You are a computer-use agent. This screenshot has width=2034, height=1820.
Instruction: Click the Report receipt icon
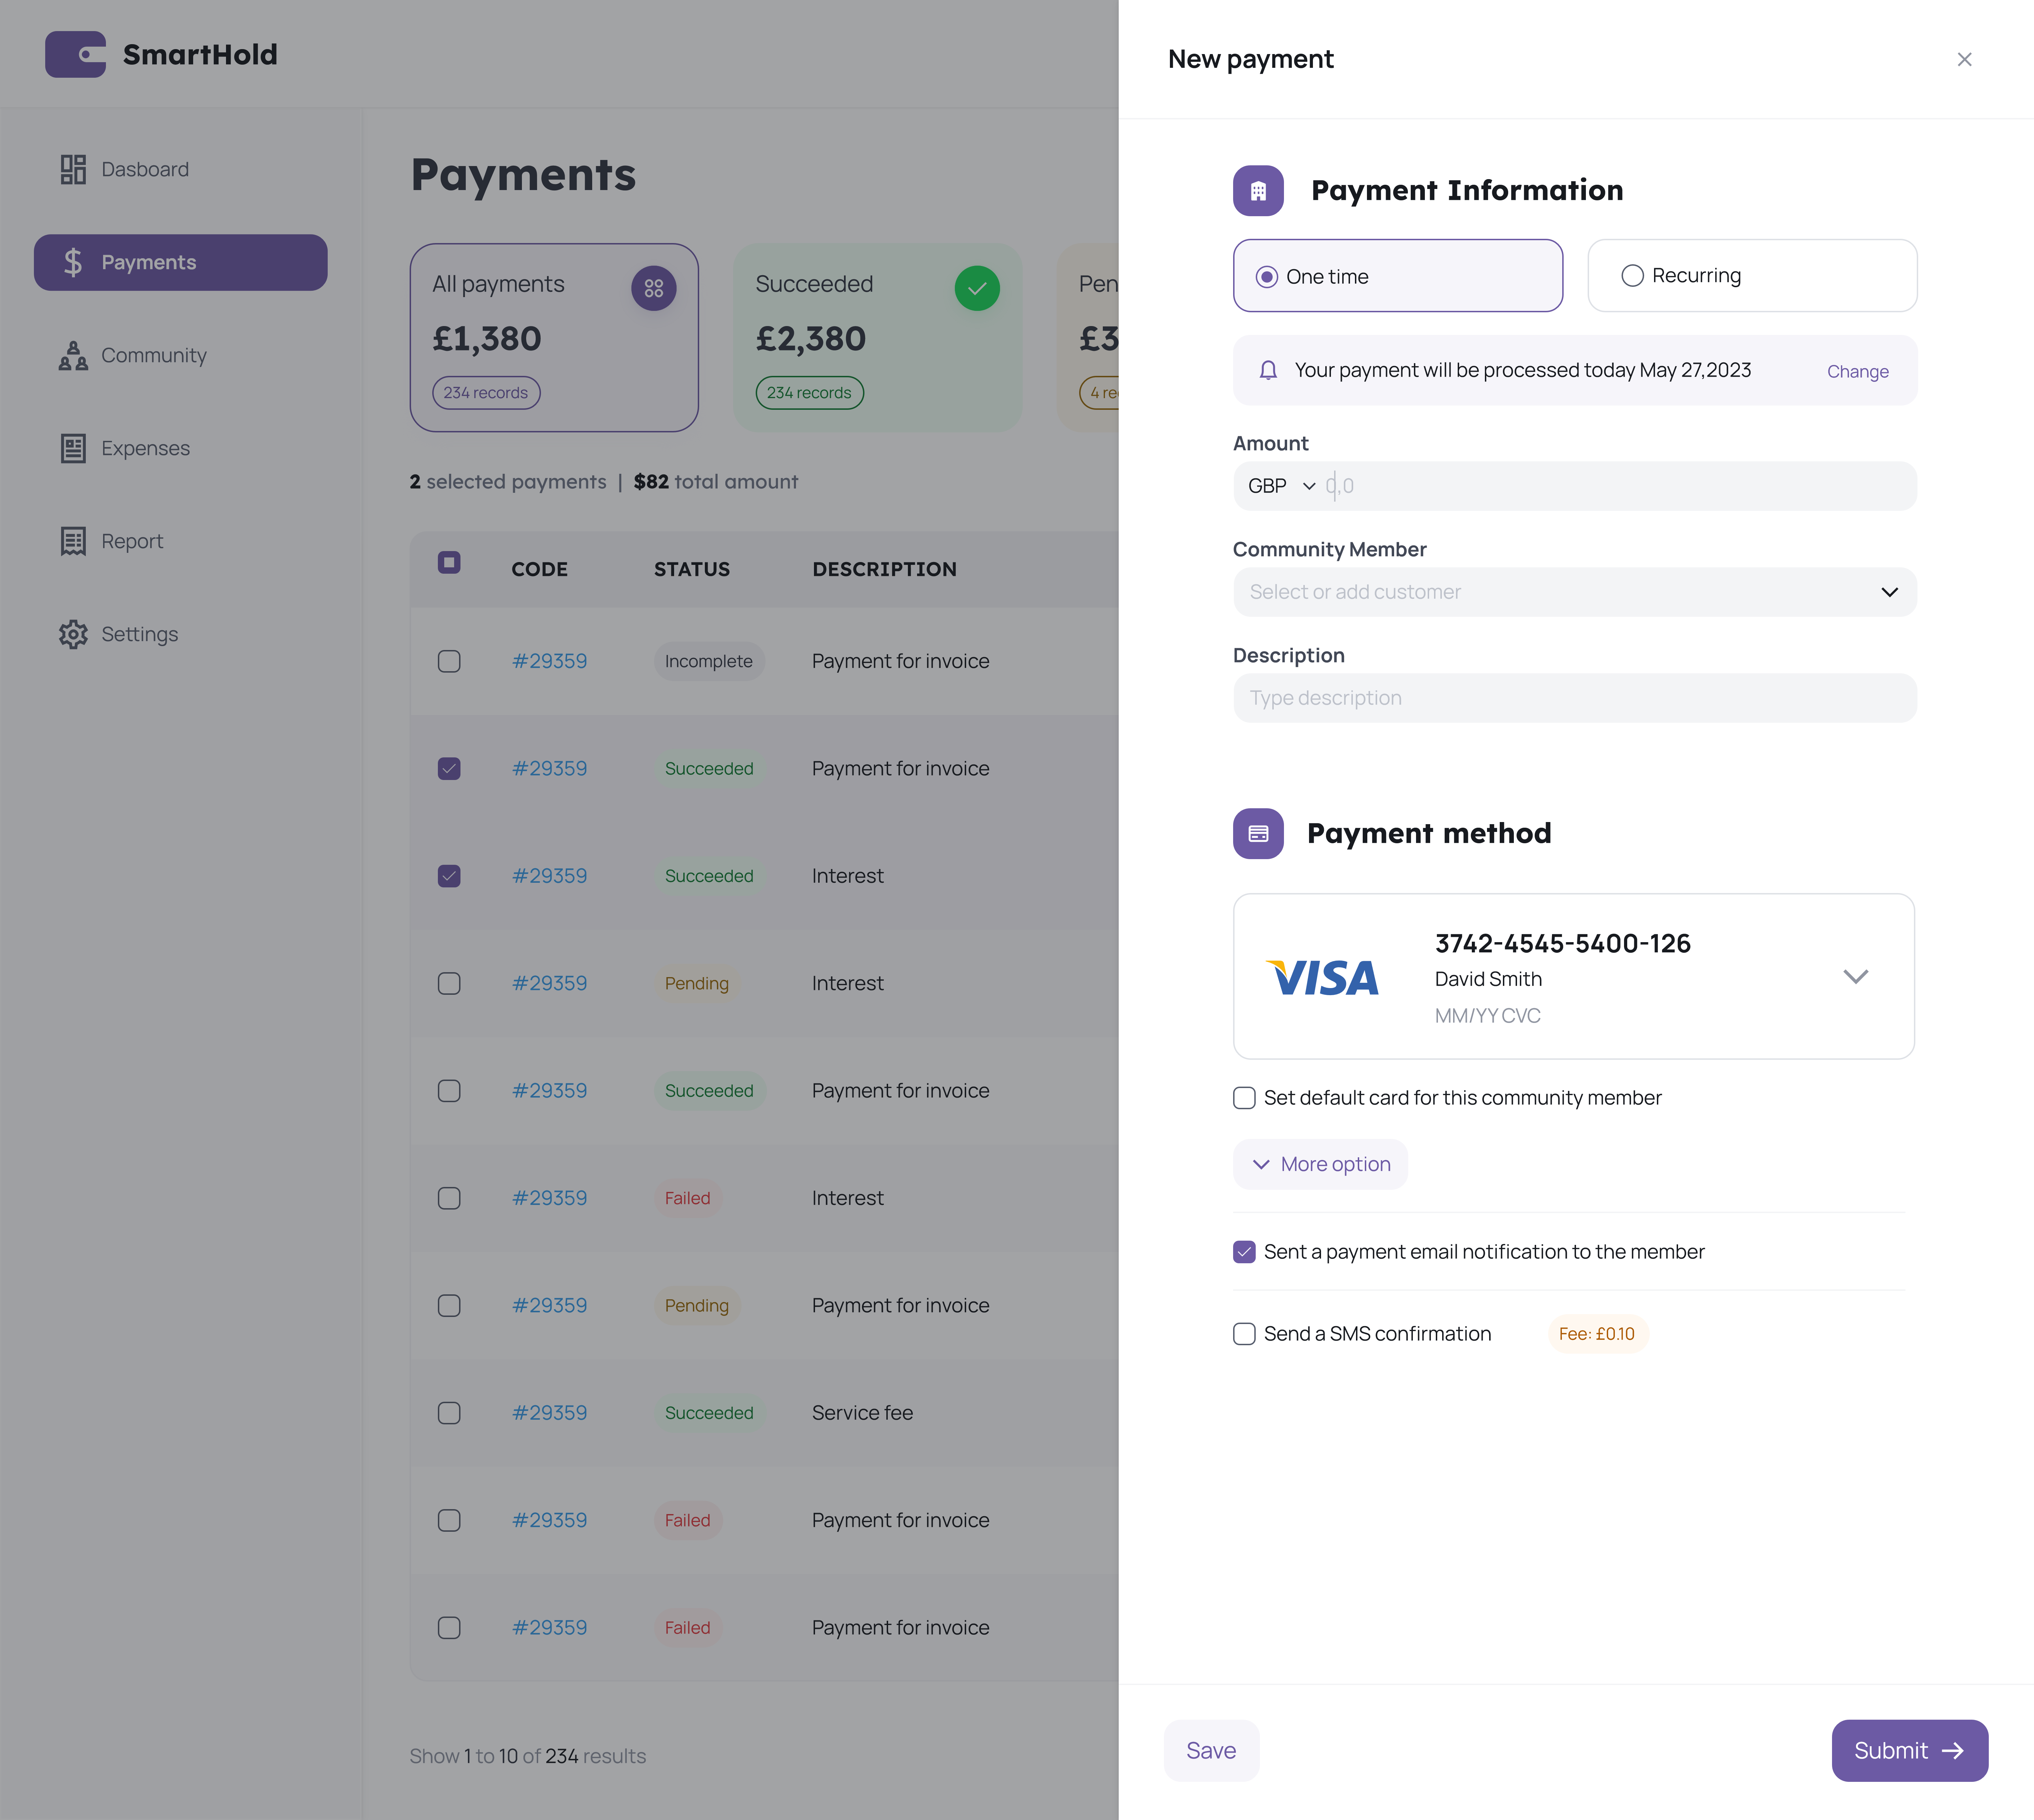[x=73, y=541]
